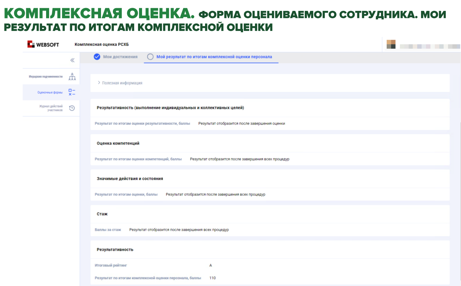Select the empty circle by Мой результат
This screenshot has width=461, height=286.
pyautogui.click(x=150, y=57)
